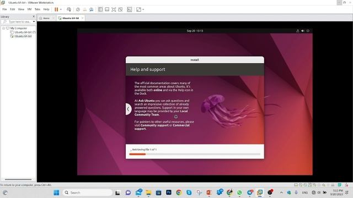Open the power options dropdown arrow beside pause
The image size is (353, 198).
point(61,9)
